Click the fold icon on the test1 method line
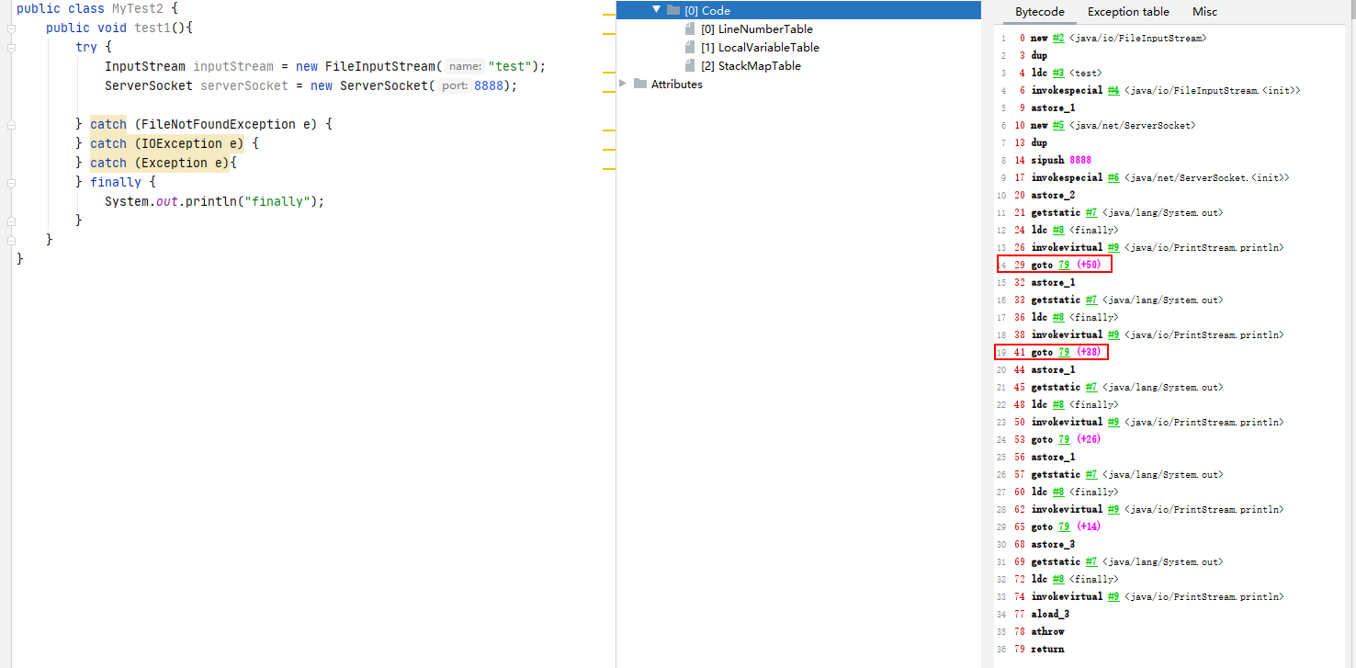This screenshot has width=1356, height=668. (x=11, y=28)
